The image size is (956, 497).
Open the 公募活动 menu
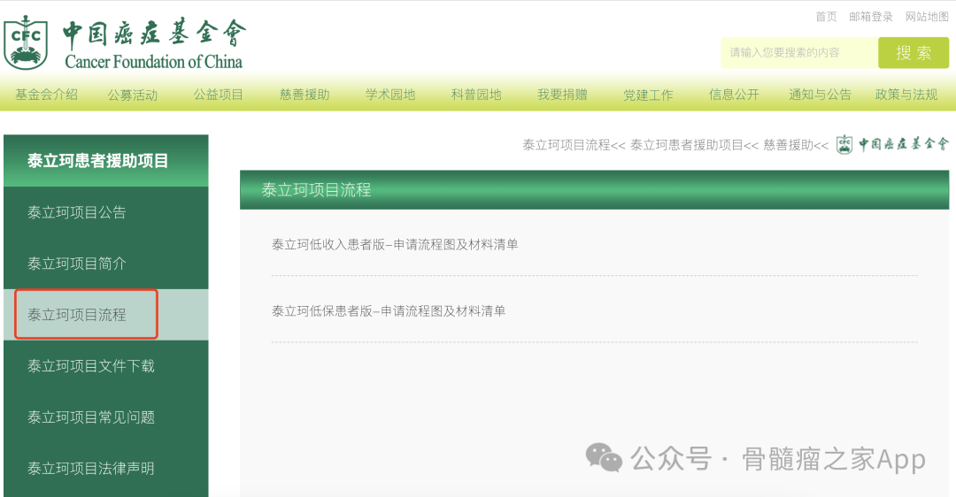132,95
